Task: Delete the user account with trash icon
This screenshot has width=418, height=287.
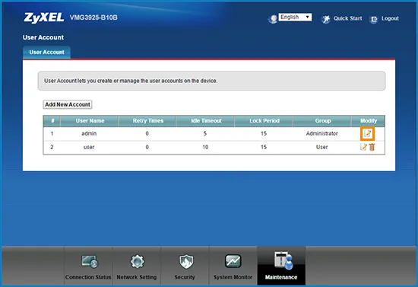Action: click(372, 147)
